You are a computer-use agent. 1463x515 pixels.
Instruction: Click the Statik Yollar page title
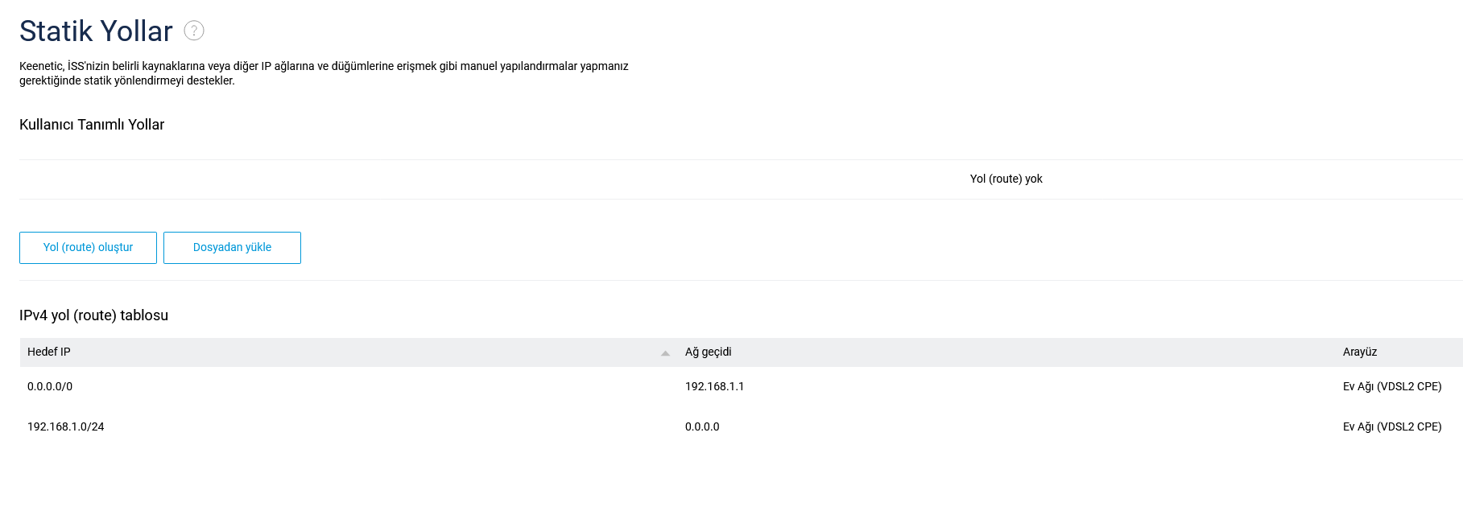(96, 31)
